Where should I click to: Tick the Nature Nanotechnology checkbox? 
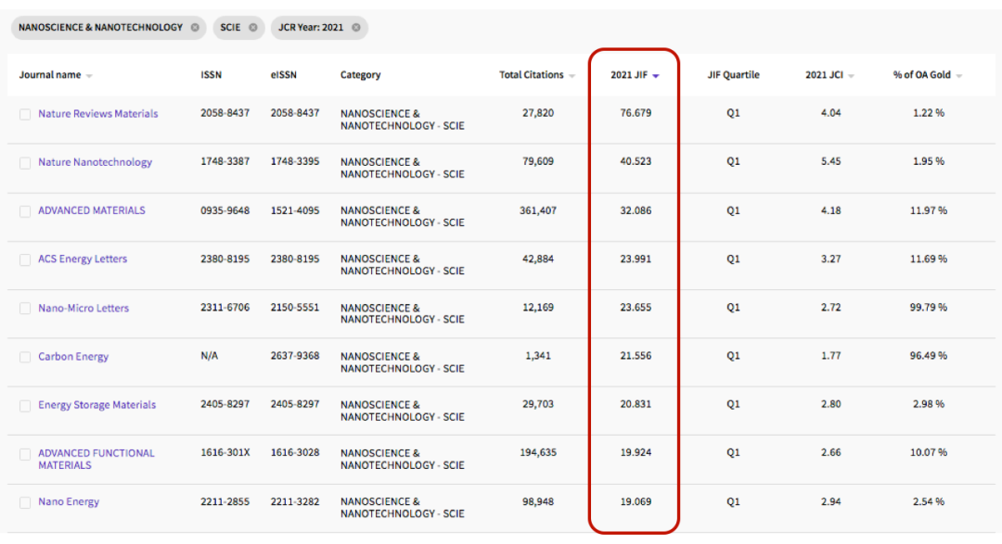point(25,163)
